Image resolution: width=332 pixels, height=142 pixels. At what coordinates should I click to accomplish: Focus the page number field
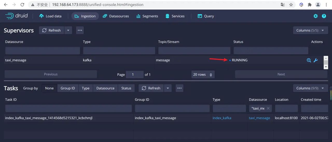pos(135,74)
